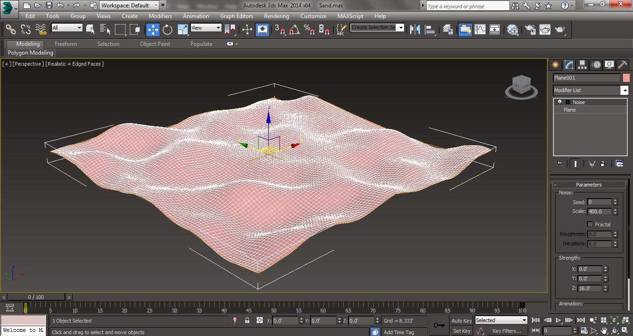Open Key Filters settings
The height and width of the screenshot is (336, 633).
(x=507, y=330)
